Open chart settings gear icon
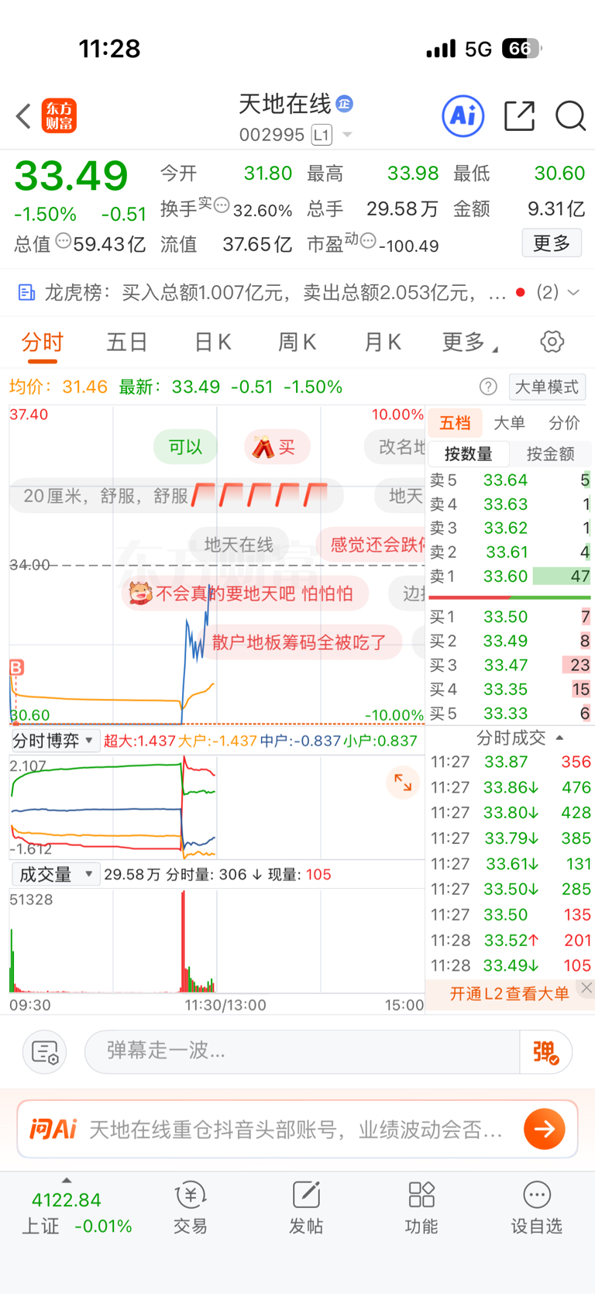This screenshot has height=1294, width=595. coord(552,342)
